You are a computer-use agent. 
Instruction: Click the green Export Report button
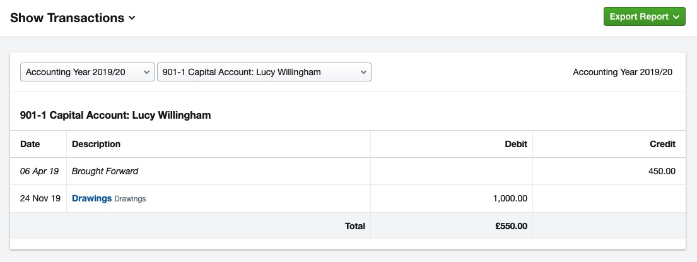click(x=644, y=16)
